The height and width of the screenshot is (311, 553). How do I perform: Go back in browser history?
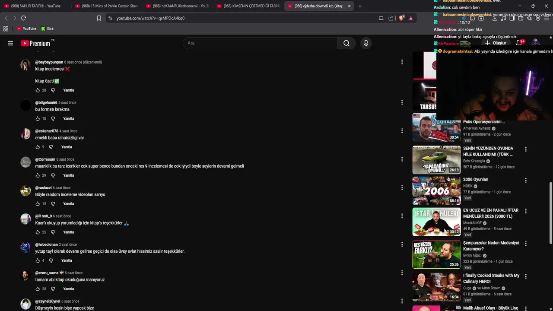tap(6, 18)
